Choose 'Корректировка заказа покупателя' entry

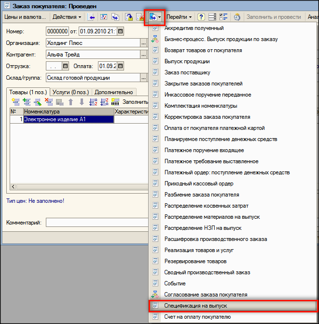click(233, 117)
